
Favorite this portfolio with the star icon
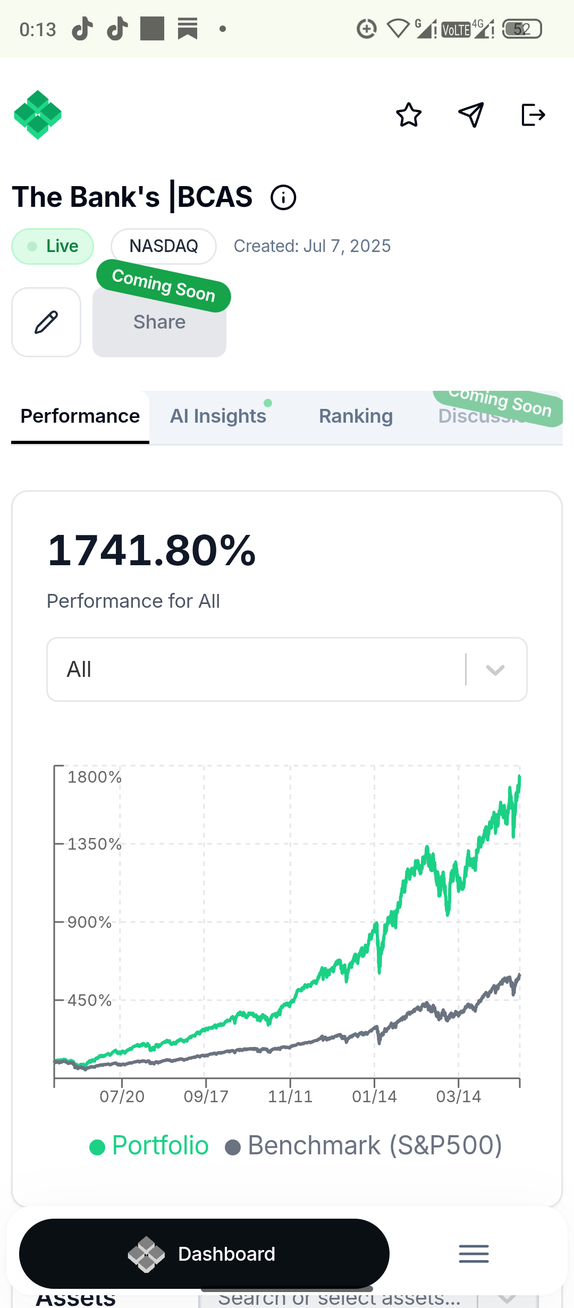[x=409, y=115]
